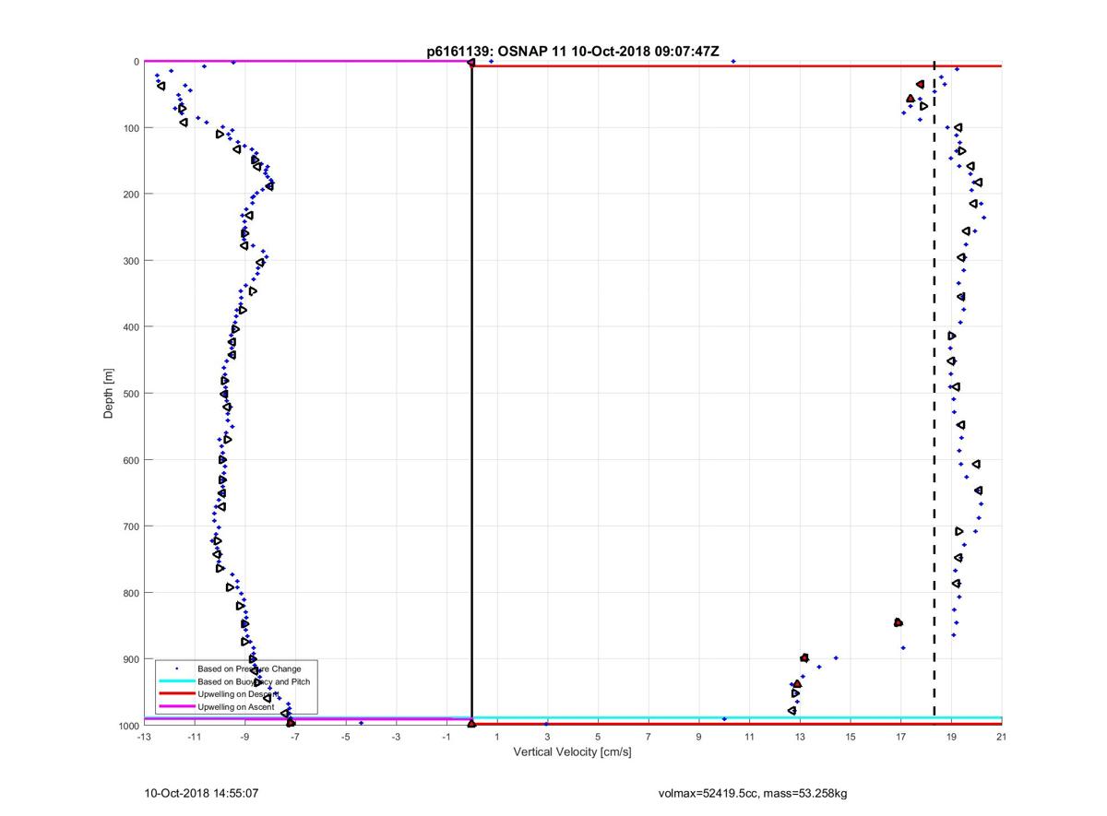
Task: Click velocity tick label 21
Action: click(1002, 737)
